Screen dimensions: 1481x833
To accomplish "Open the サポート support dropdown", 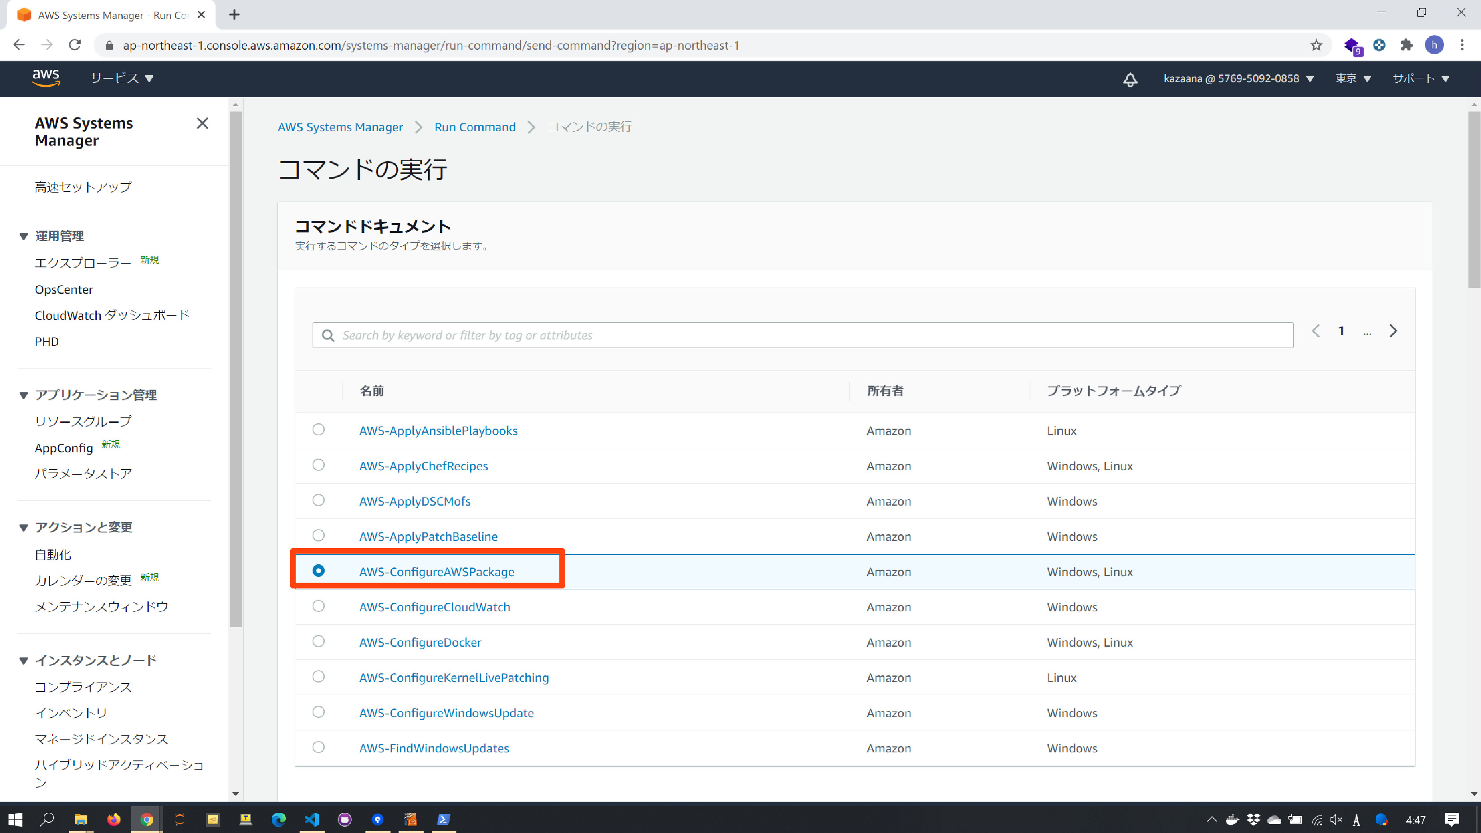I will click(1421, 79).
